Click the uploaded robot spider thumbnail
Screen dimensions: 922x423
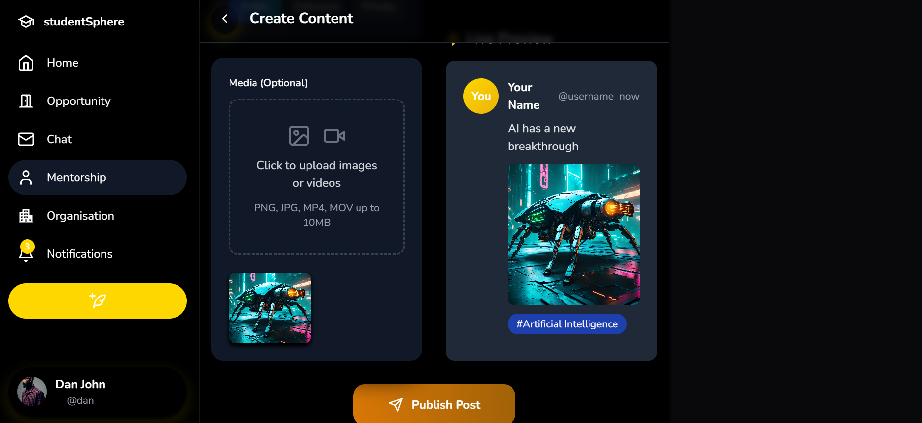coord(270,308)
